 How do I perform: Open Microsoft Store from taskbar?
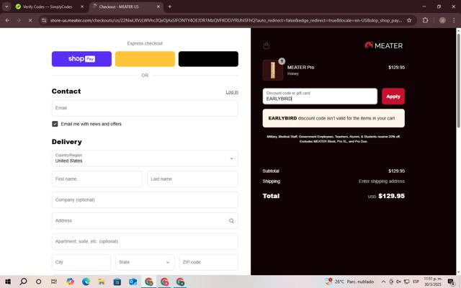117,282
